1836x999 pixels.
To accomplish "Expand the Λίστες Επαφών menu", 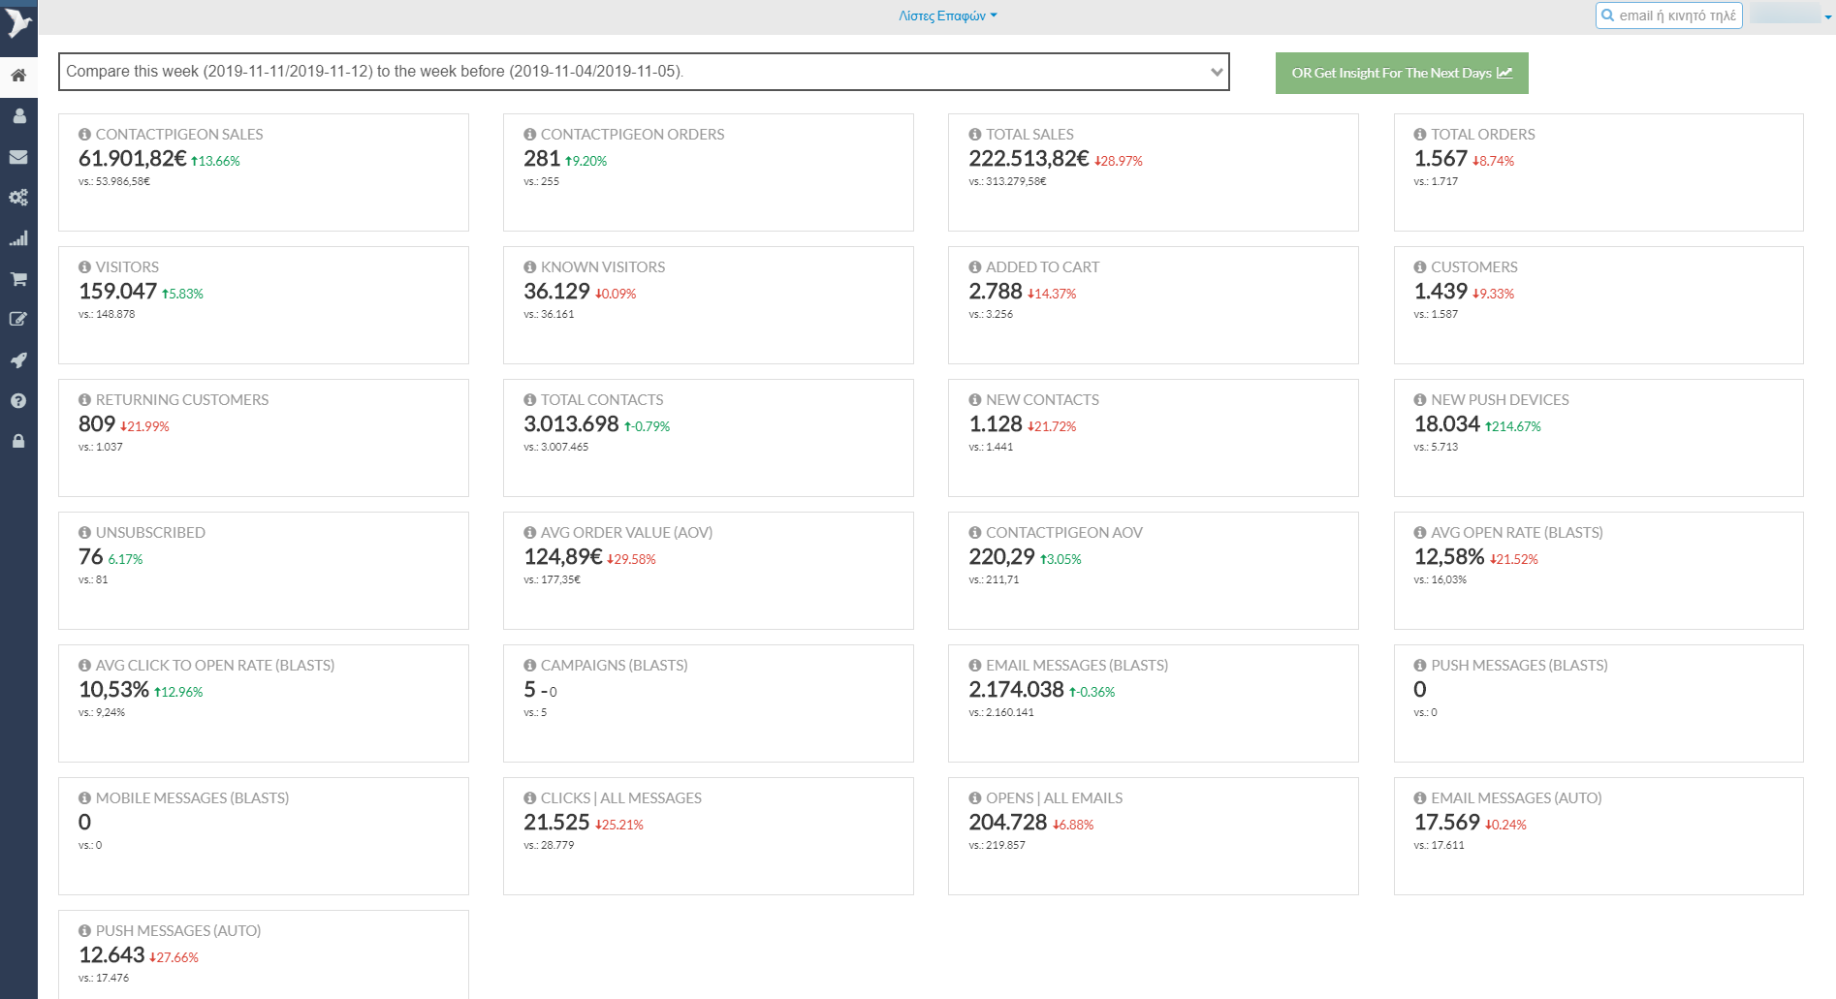I will click(x=947, y=16).
